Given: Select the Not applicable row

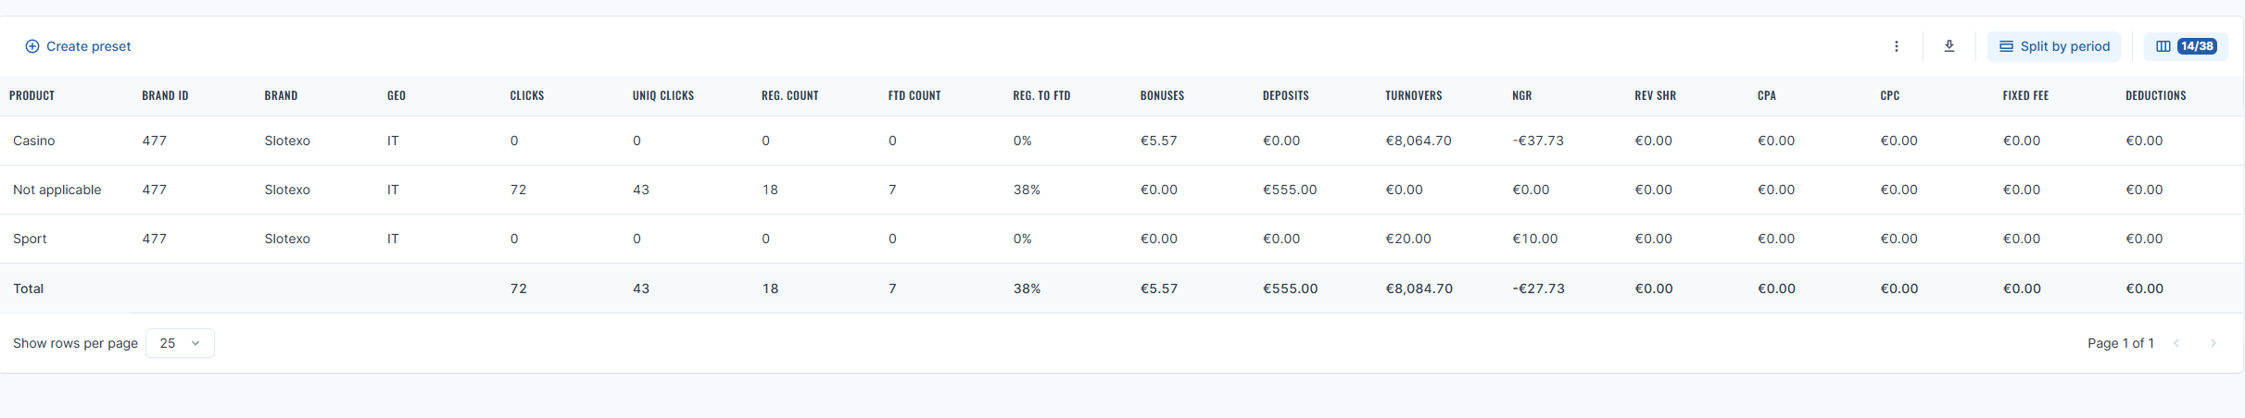Looking at the screenshot, I should tap(57, 190).
